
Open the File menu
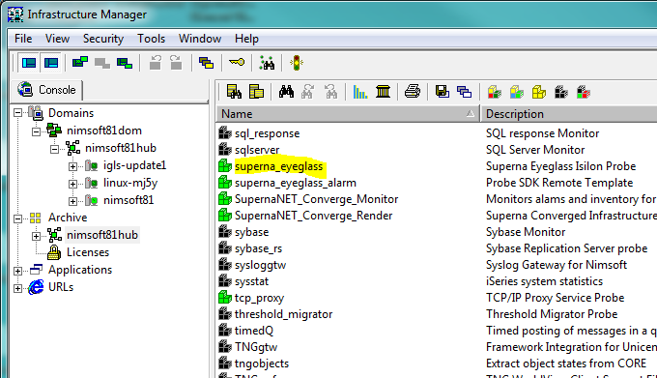(x=23, y=39)
